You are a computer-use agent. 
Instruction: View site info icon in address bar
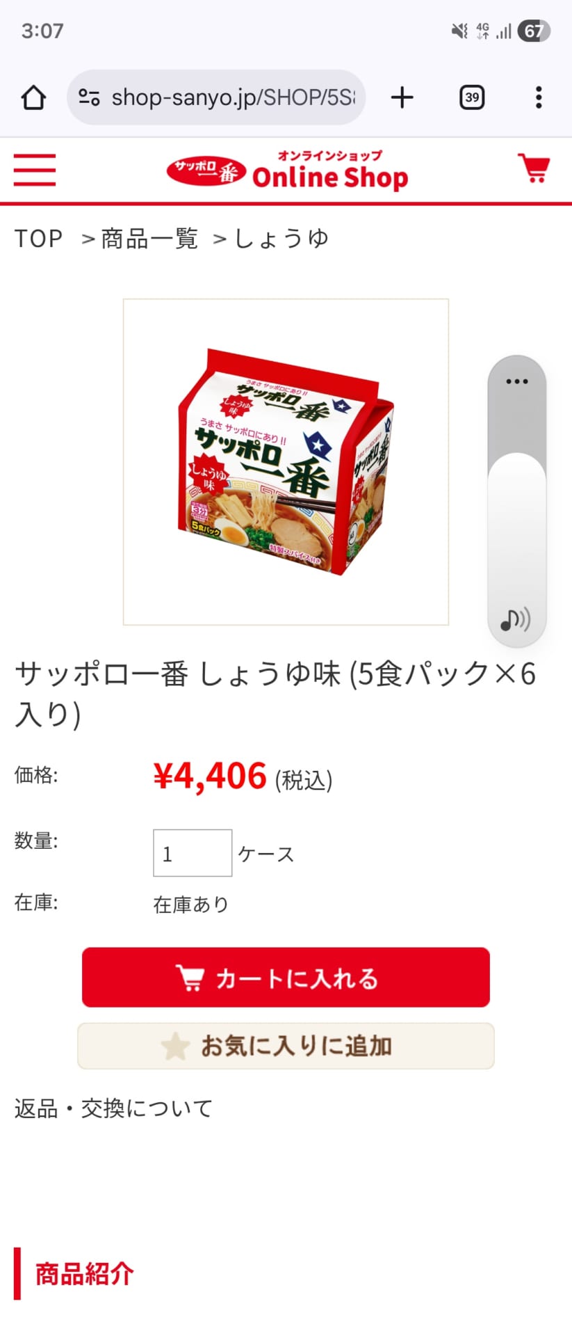pyautogui.click(x=89, y=97)
